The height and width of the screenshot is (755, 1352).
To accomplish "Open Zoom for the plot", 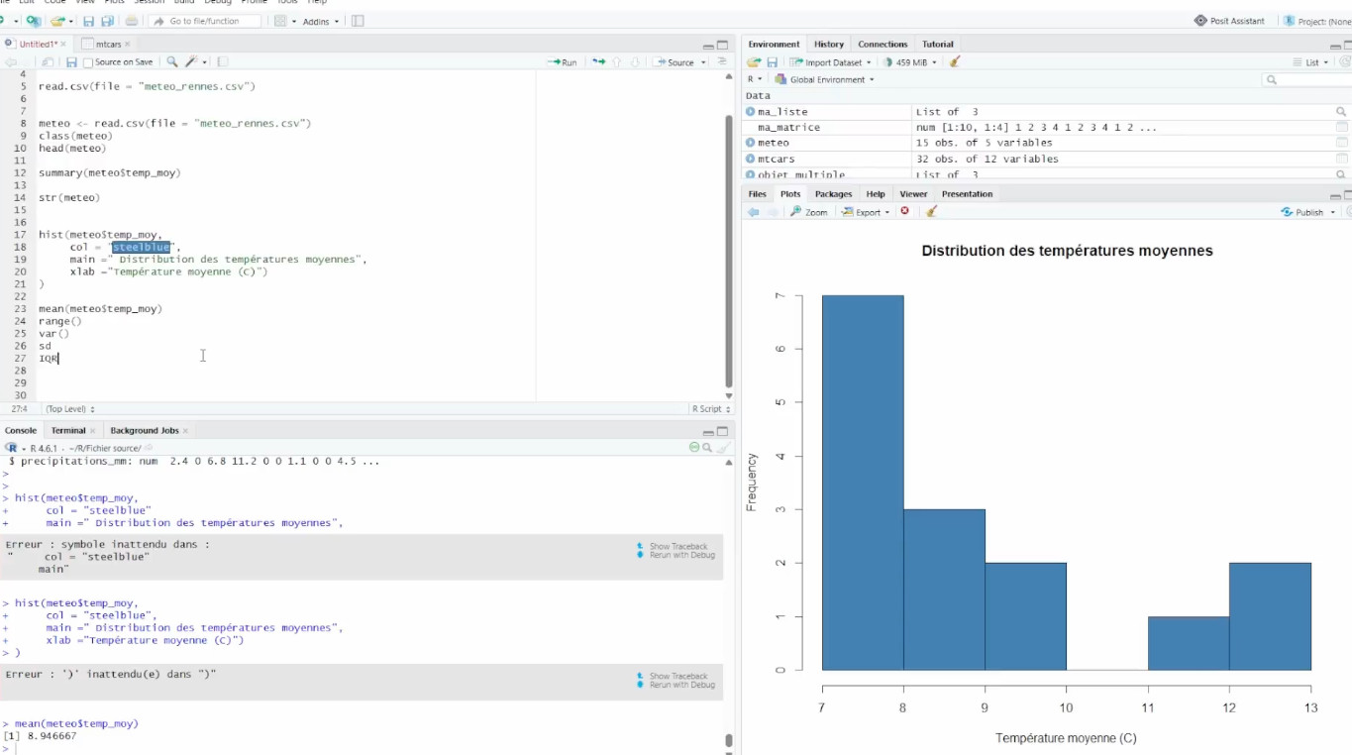I will coord(809,212).
